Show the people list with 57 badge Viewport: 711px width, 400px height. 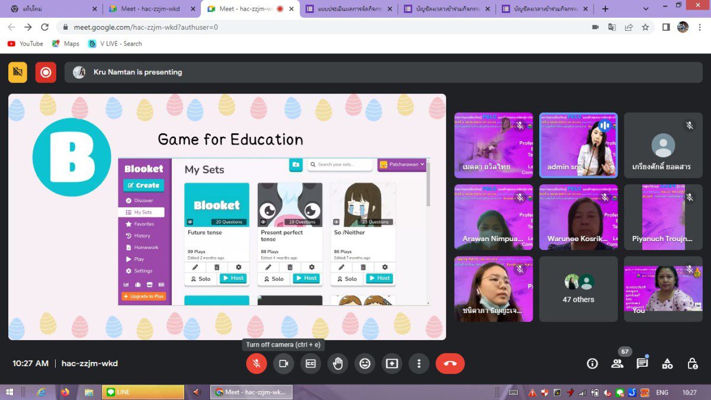[x=617, y=363]
